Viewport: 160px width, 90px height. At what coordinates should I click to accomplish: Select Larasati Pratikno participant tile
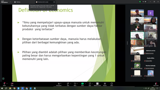(150, 73)
